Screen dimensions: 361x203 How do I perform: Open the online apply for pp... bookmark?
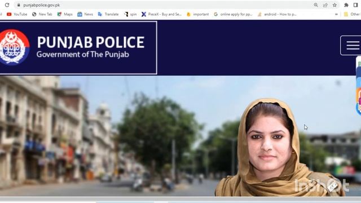tap(233, 14)
